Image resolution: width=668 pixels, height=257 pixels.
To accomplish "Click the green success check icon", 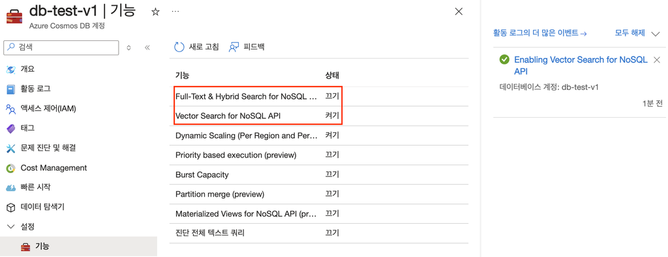I will (x=504, y=60).
